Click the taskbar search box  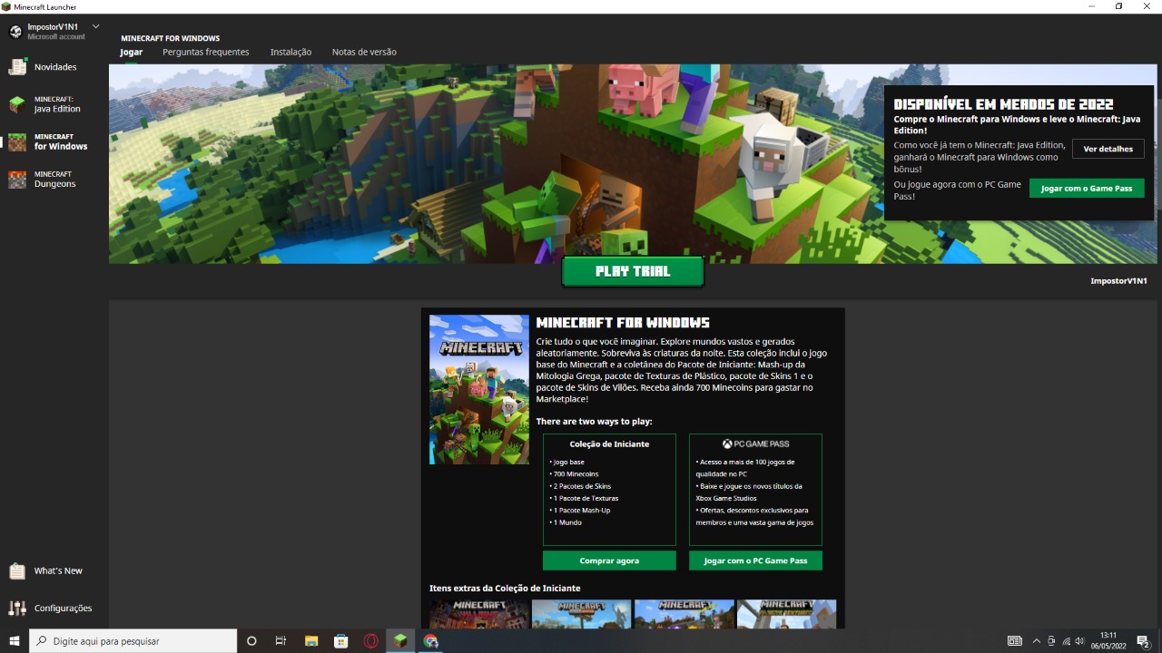point(133,641)
